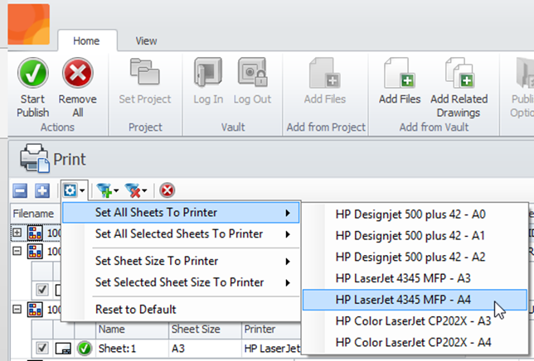Viewport: 534px width, 361px height.
Task: Select HP LaserJet 4345 MFP - A3
Action: tap(415, 278)
